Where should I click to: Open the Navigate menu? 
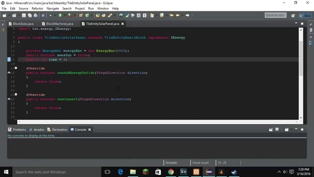[x=52, y=8]
